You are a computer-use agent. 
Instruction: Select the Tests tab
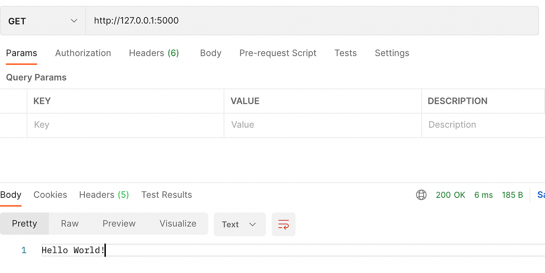point(346,53)
